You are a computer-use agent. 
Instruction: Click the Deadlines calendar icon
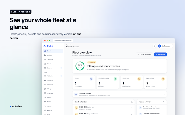[45, 60]
